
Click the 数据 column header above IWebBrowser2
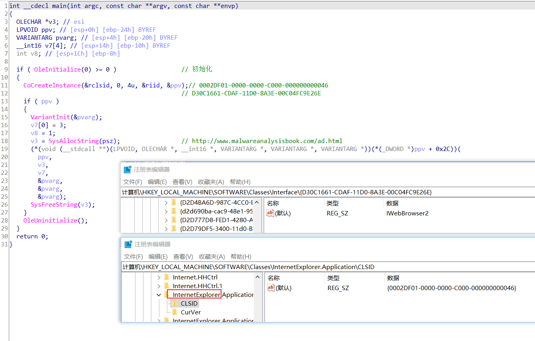point(392,203)
